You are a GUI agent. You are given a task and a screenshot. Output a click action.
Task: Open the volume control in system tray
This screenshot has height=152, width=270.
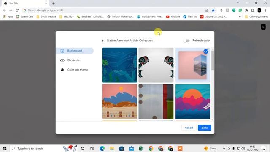[x=243, y=148]
